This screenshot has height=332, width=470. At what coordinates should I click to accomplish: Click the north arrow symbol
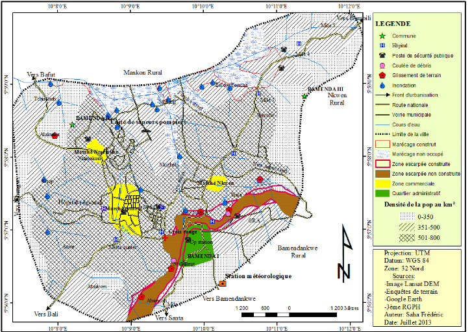(x=345, y=253)
